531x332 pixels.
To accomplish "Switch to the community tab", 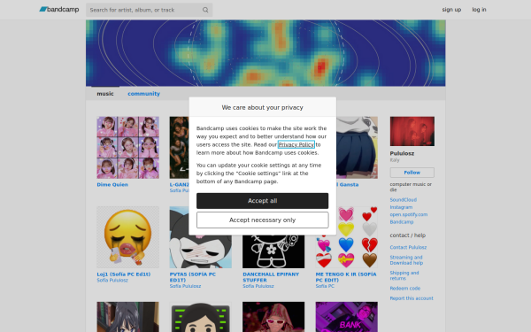I will pyautogui.click(x=143, y=94).
